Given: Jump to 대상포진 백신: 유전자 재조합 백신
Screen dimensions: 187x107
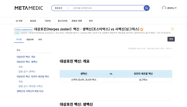Looking at the screenshot, I should (33, 76).
